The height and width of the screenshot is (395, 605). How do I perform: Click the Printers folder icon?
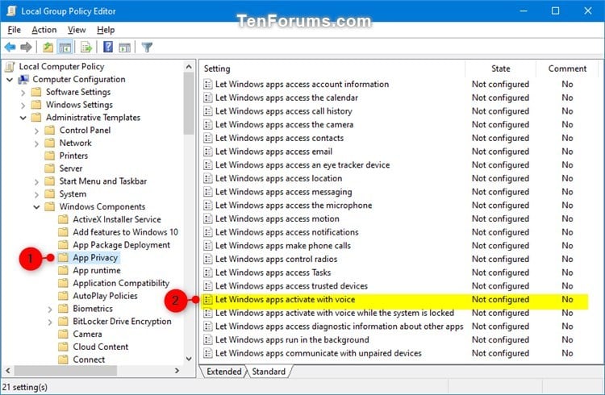(49, 156)
